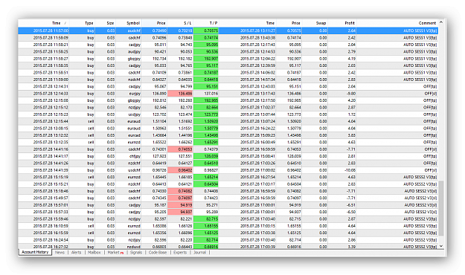Select the audchf symbol cell
Image resolution: width=465 pixels, height=275 pixels.
(x=134, y=30)
